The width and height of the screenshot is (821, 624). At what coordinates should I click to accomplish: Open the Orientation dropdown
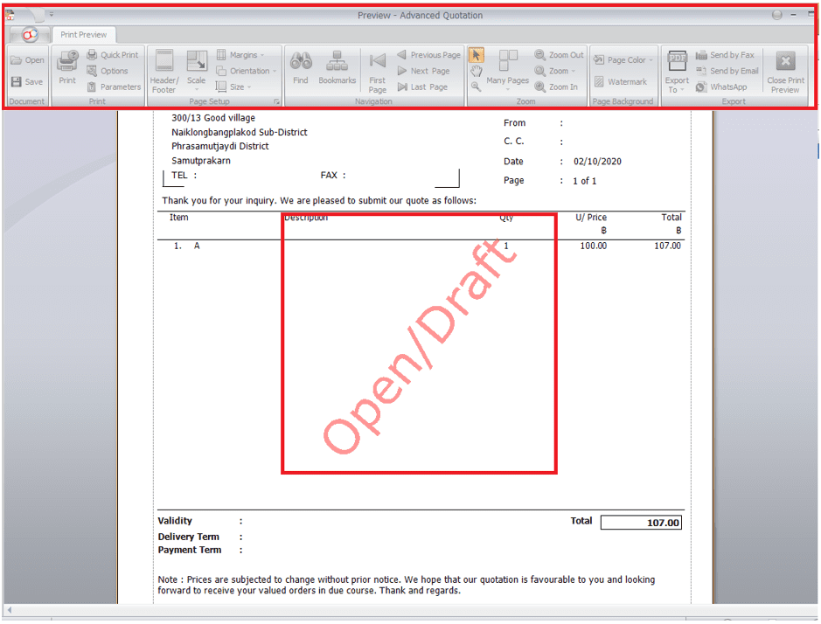247,71
